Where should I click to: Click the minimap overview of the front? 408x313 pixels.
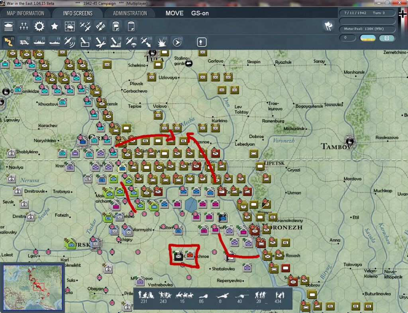click(33, 287)
